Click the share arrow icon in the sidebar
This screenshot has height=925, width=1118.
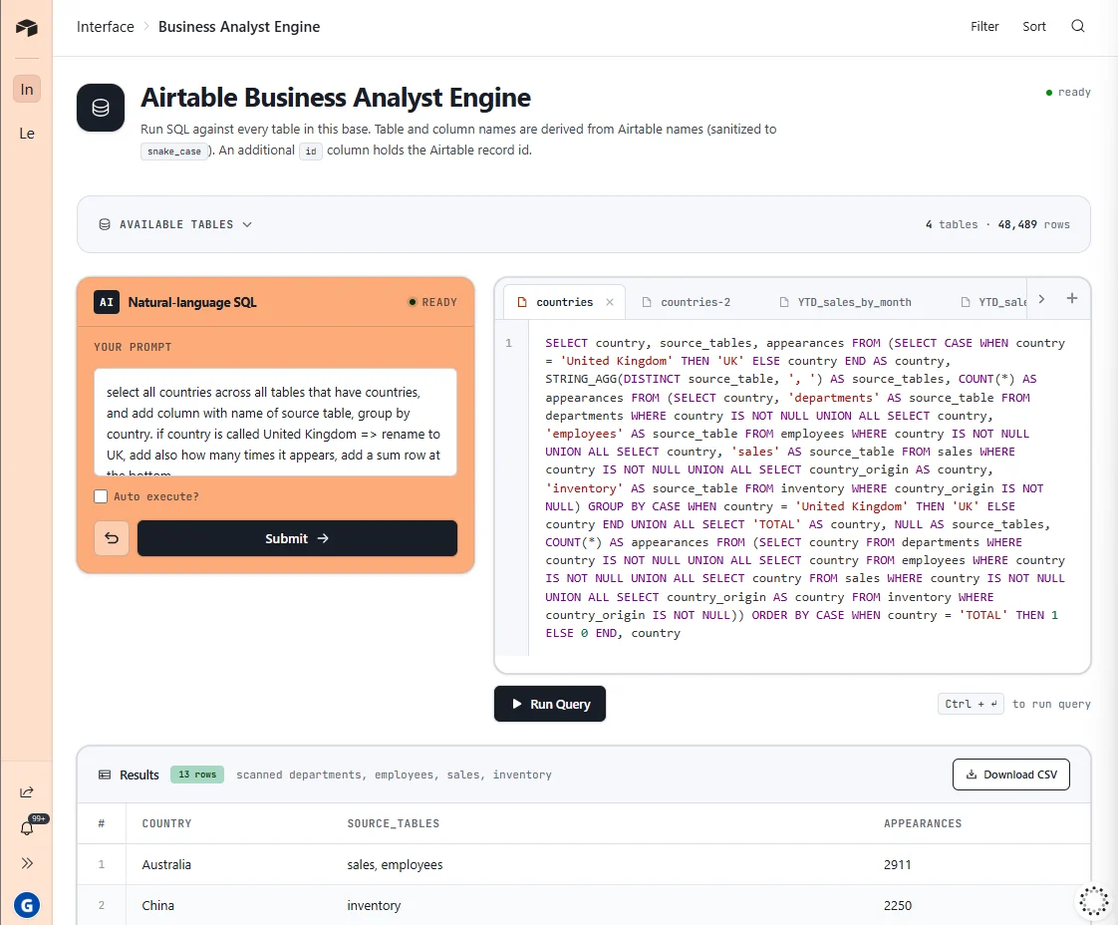coord(26,791)
